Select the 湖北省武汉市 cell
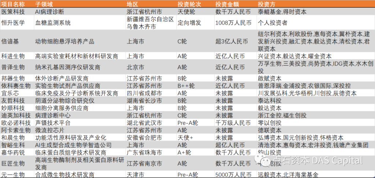375x178 pixels. tap(151, 122)
